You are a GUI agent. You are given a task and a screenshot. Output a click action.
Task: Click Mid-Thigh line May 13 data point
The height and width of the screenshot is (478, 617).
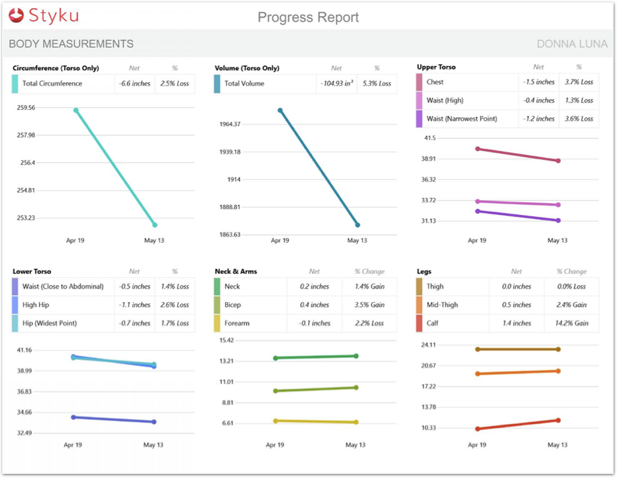tap(558, 371)
